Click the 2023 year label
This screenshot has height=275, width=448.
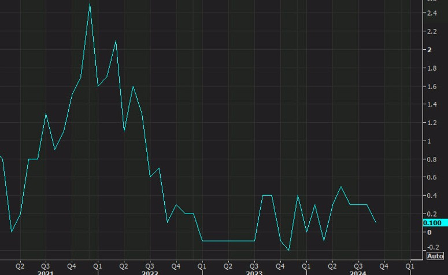(x=254, y=273)
